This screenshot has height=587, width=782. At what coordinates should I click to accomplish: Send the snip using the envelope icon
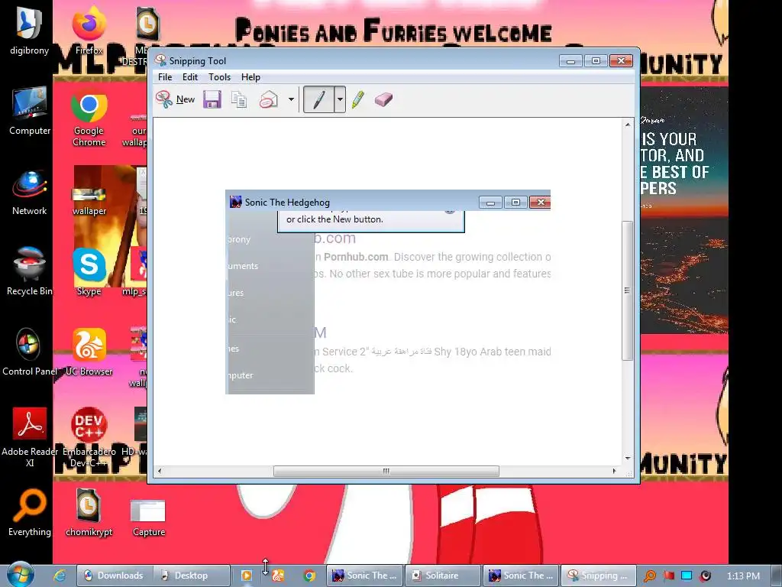pos(269,99)
